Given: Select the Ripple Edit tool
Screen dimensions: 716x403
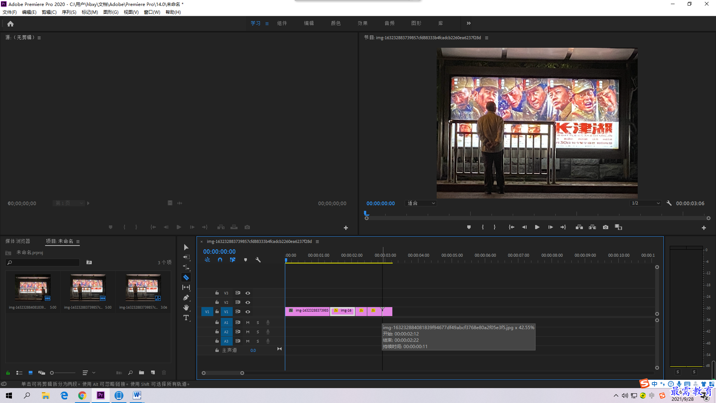Looking at the screenshot, I should (x=186, y=267).
